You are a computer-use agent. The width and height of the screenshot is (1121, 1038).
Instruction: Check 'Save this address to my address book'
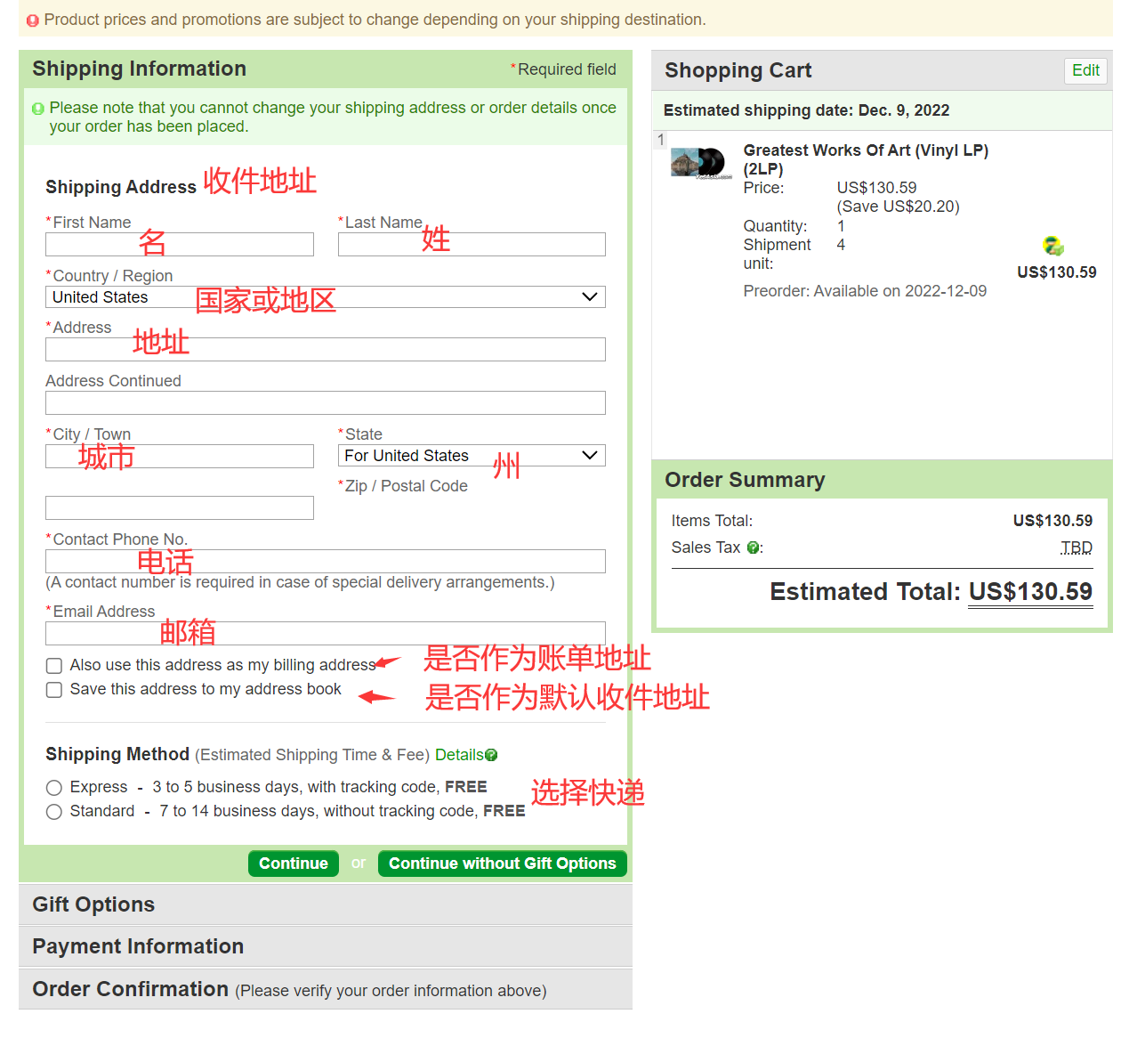tap(53, 689)
